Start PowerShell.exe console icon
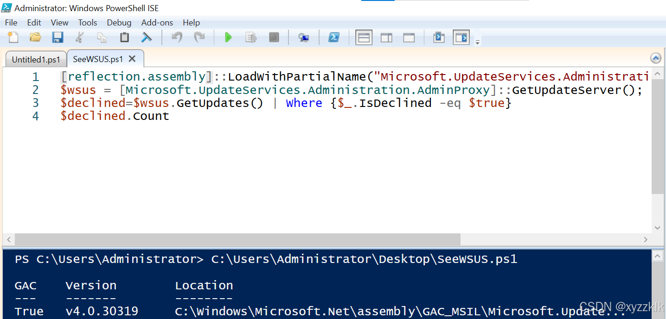Viewport: 666px width, 319px height. [x=334, y=37]
